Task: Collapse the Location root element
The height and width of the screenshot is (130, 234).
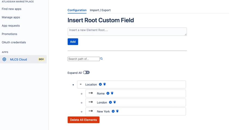Action: (81, 84)
